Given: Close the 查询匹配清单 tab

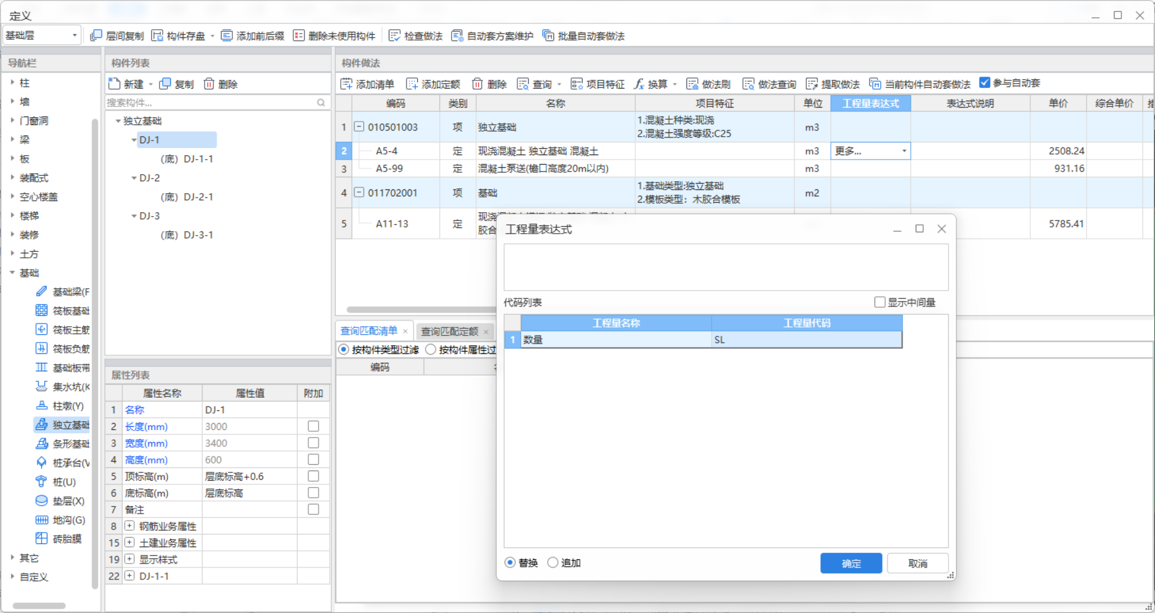Looking at the screenshot, I should point(405,331).
